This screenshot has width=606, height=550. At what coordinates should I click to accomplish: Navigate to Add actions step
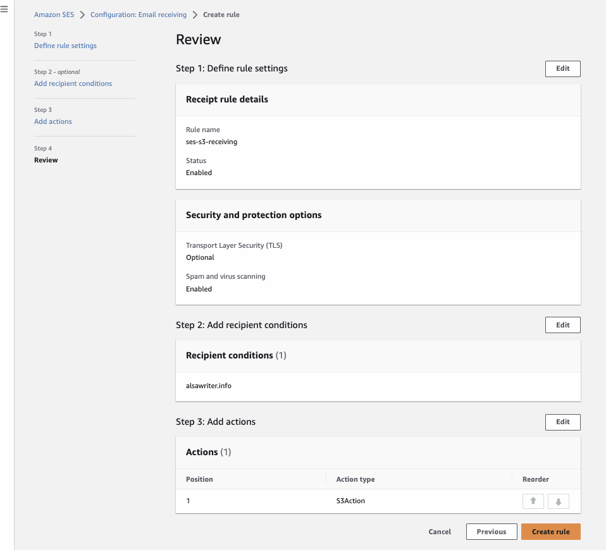[53, 121]
